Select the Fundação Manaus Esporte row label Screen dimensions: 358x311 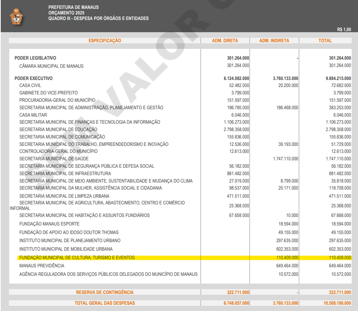point(49,224)
